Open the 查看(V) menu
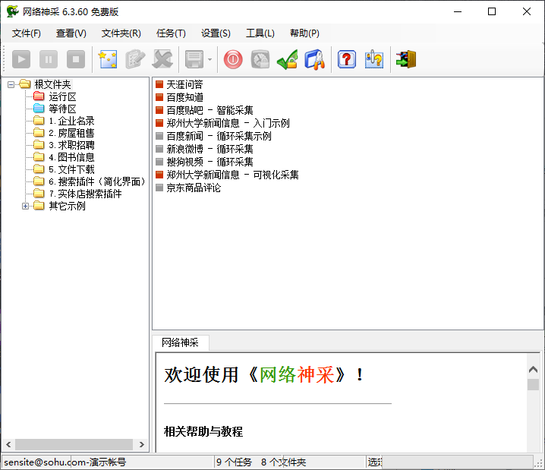Image resolution: width=545 pixels, height=470 pixels. tap(71, 33)
